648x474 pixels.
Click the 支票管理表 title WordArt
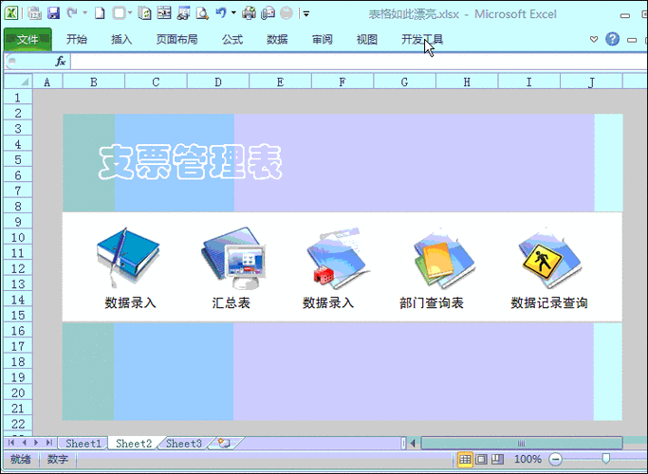pos(191,161)
